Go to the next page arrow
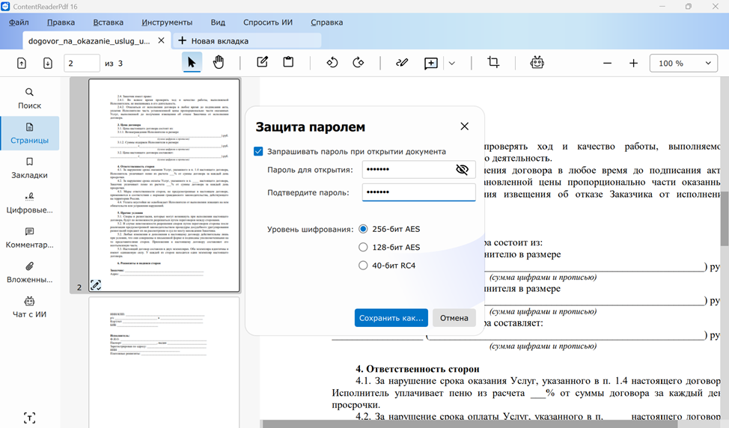 (47, 64)
